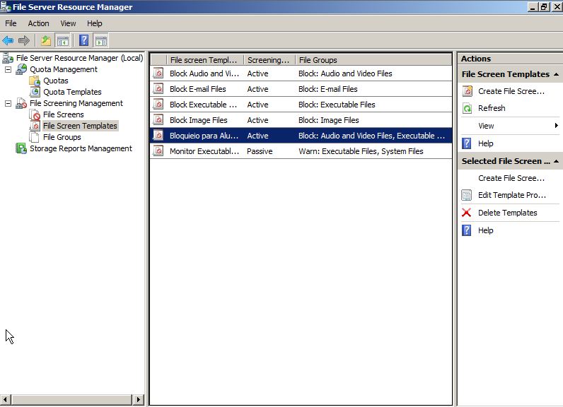Open the File Screens node icon

click(x=35, y=114)
